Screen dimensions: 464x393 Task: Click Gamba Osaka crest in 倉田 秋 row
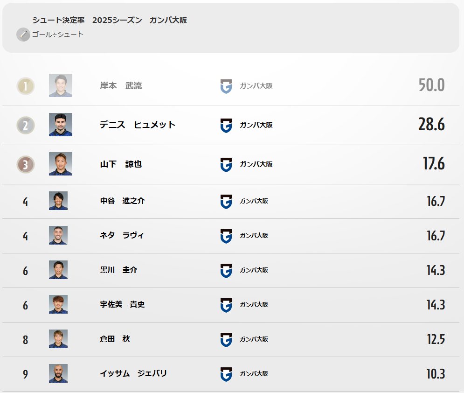226,339
